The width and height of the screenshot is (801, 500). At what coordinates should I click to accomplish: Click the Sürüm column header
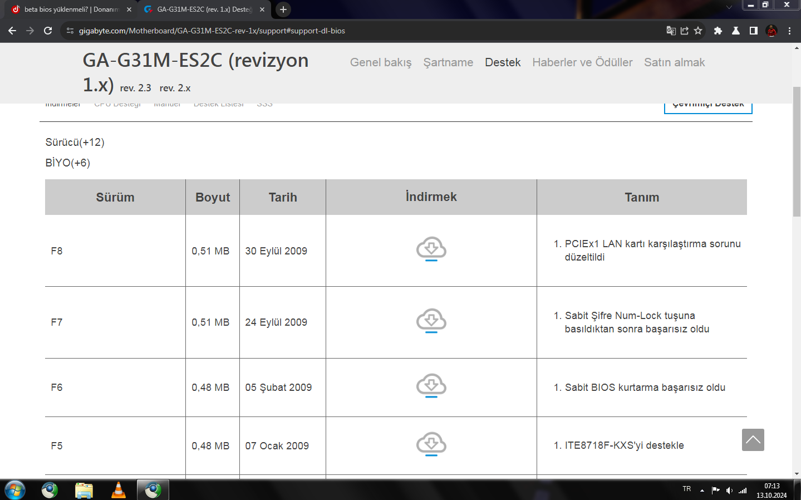(x=115, y=197)
